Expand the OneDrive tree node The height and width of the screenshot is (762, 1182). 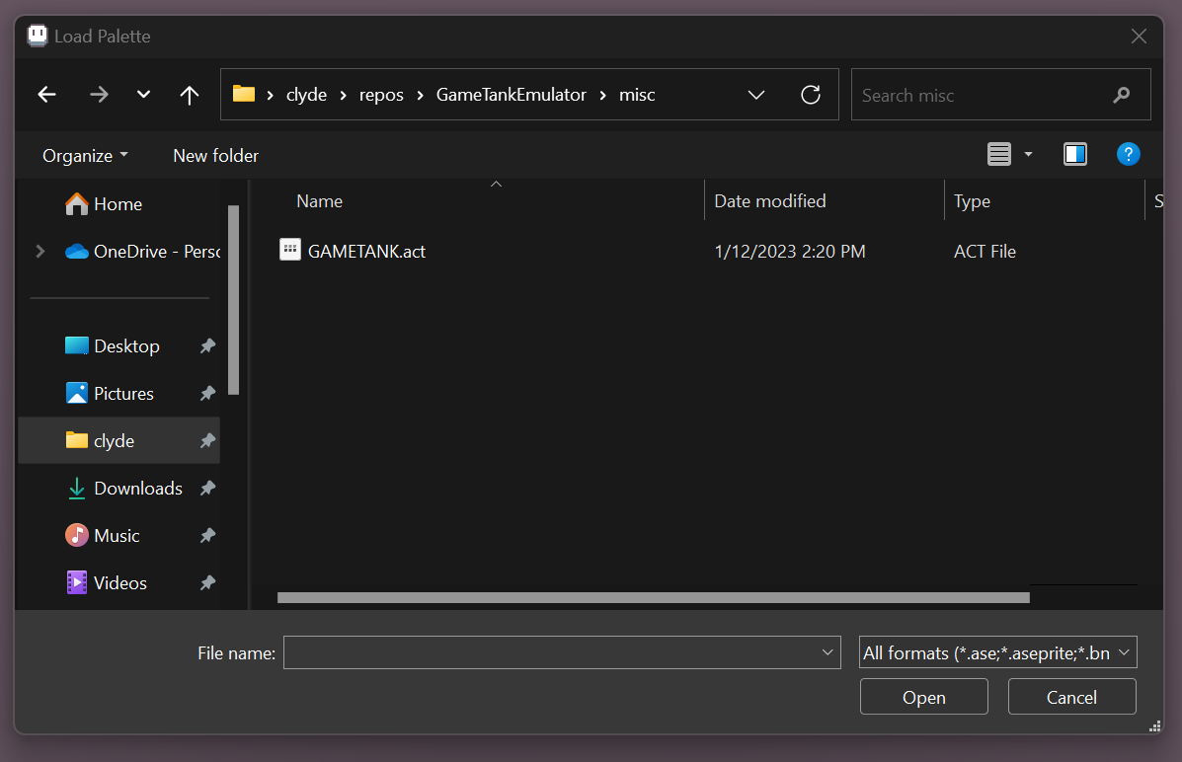point(39,252)
